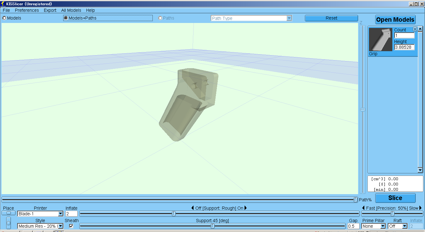
Task: Open the Preferences menu
Action: click(x=27, y=10)
